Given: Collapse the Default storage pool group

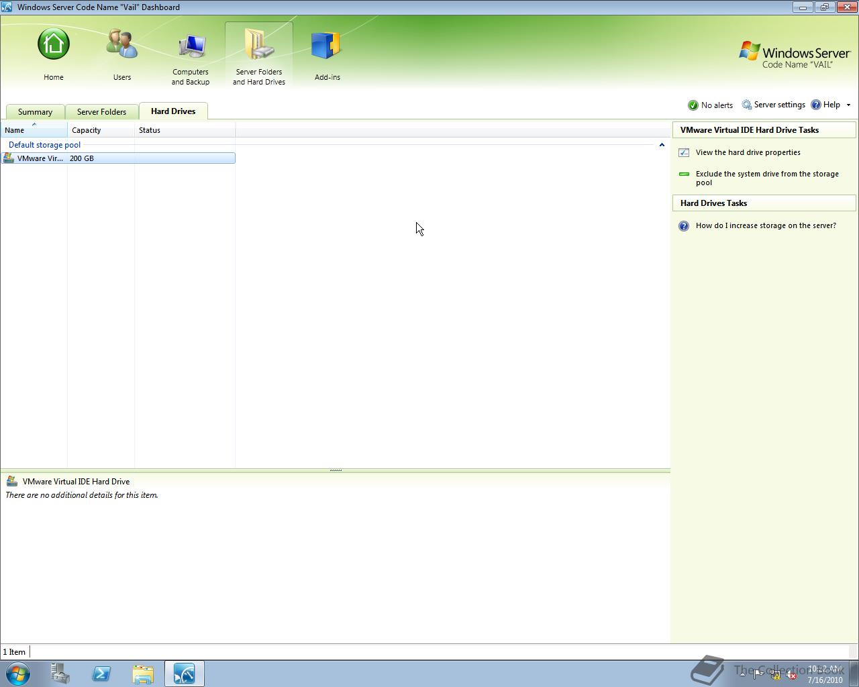Looking at the screenshot, I should pyautogui.click(x=662, y=145).
